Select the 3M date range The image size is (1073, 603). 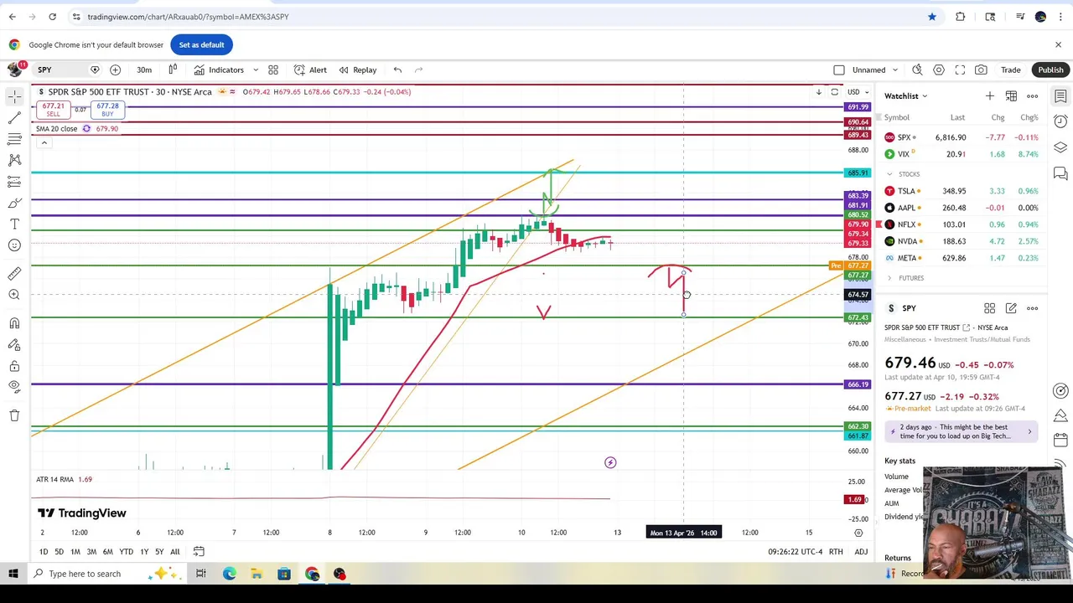tap(91, 552)
